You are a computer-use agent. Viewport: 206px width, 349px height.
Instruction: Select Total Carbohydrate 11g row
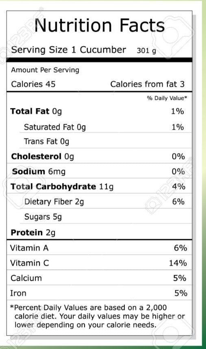pos(99,186)
